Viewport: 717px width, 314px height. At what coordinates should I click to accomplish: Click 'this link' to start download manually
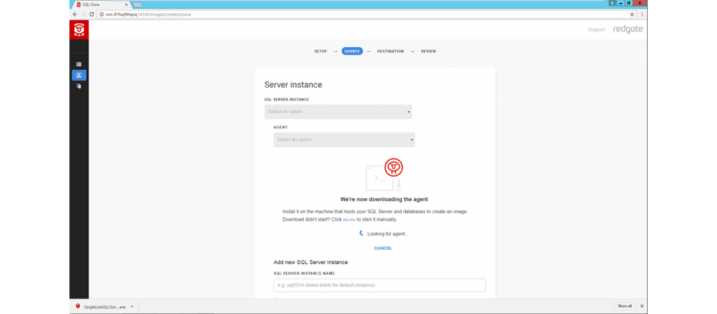[349, 220]
